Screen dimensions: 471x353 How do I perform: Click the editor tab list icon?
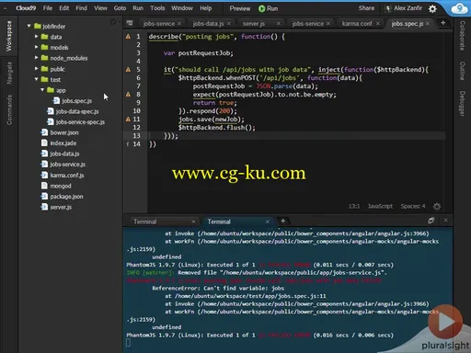[130, 23]
